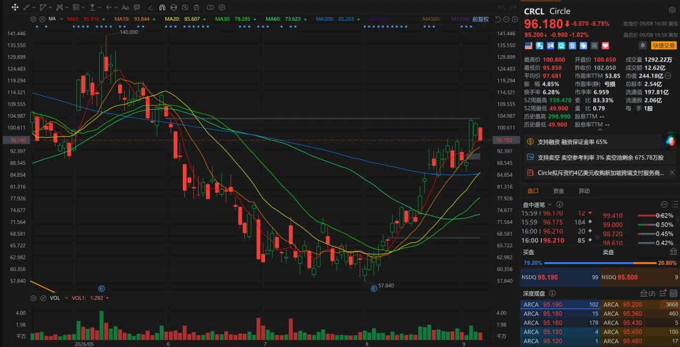Open drawing toolbar settings gear
This screenshot has width=680, height=347.
(x=222, y=7)
